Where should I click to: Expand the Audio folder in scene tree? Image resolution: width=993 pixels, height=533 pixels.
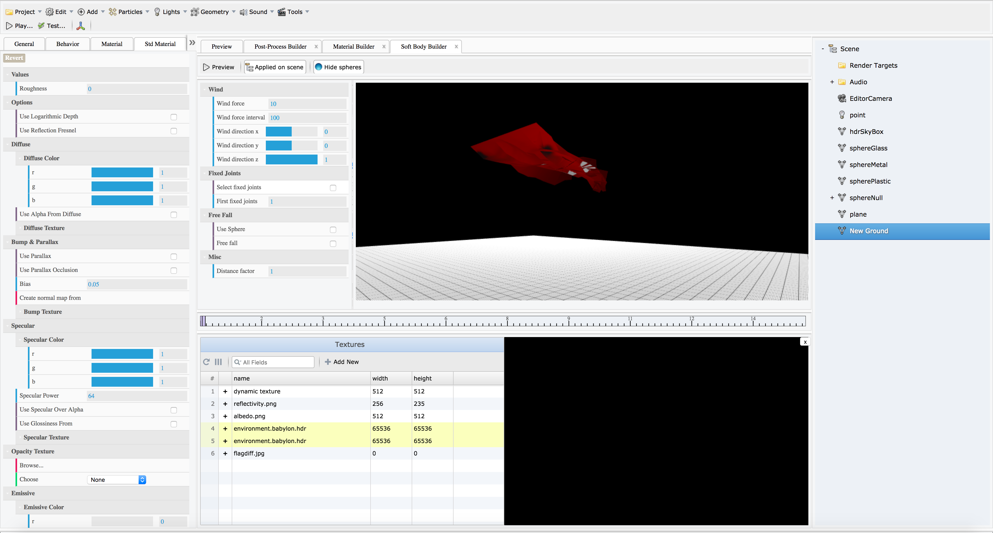[832, 82]
